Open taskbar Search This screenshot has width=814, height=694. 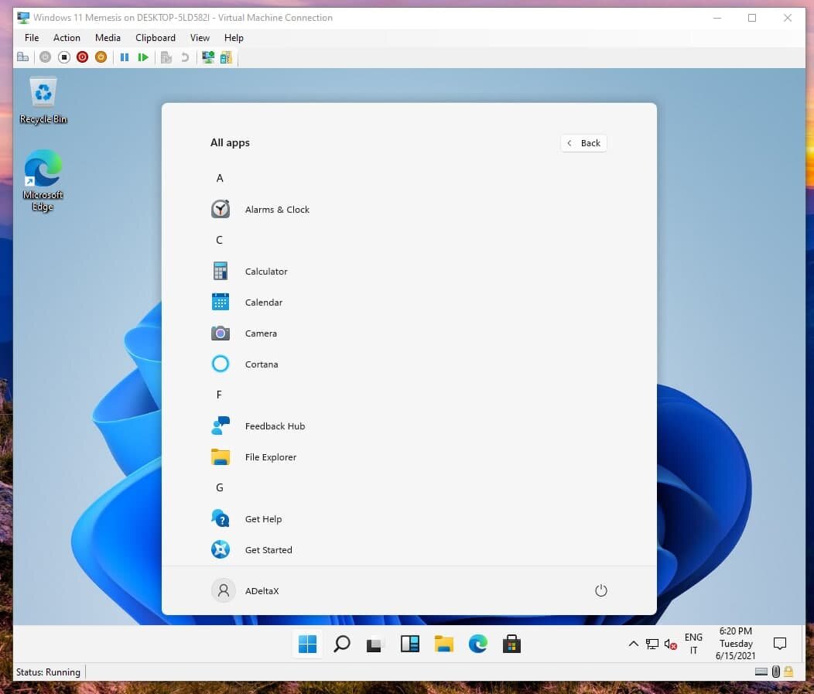pos(341,644)
